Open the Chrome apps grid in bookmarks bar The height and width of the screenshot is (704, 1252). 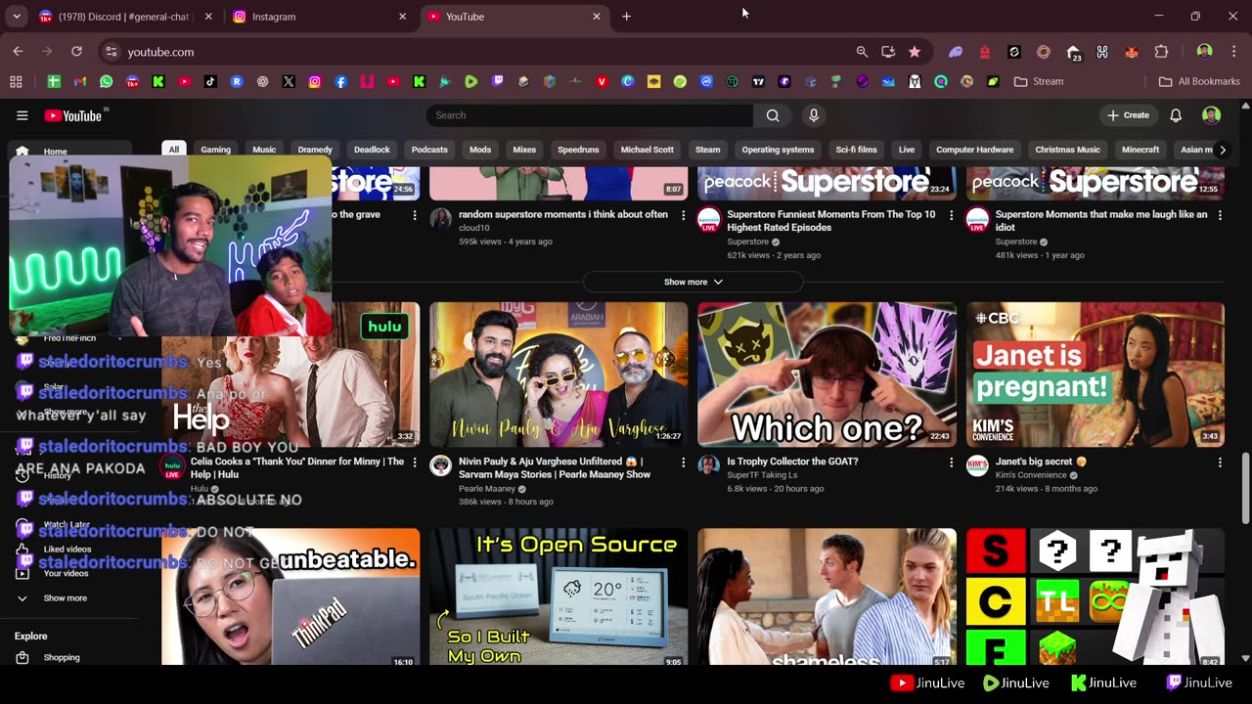tap(16, 82)
